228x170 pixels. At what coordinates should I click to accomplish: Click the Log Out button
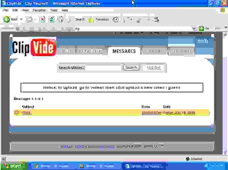tap(154, 68)
